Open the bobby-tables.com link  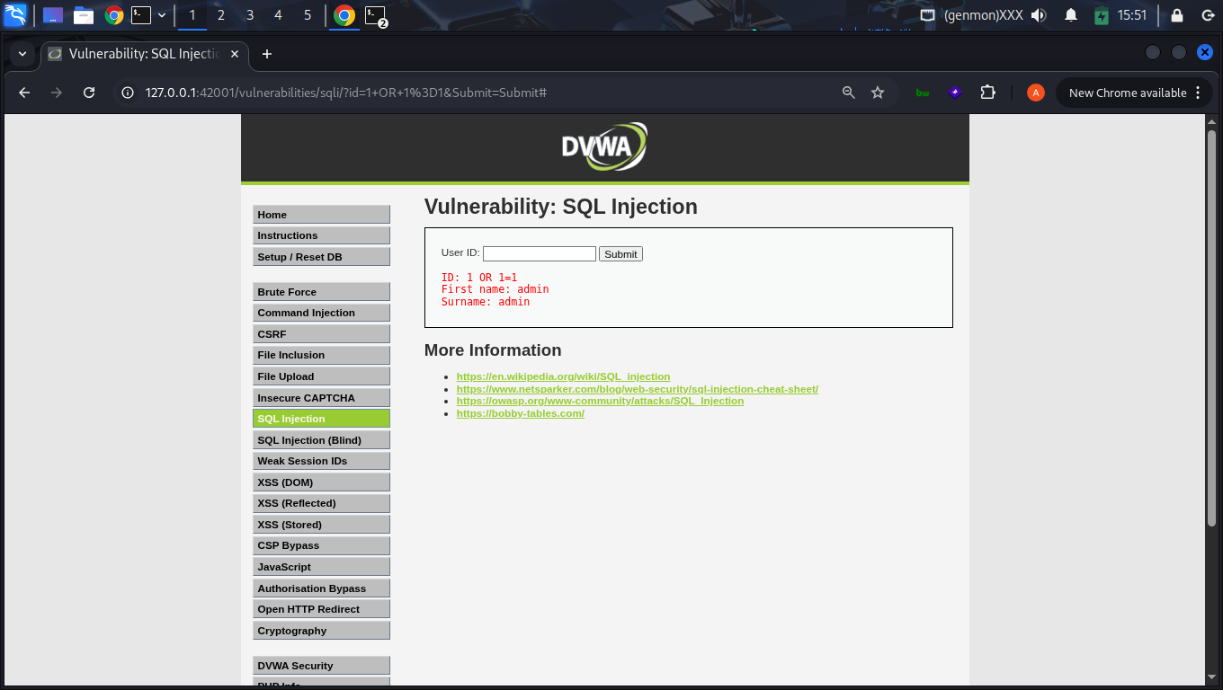pyautogui.click(x=520, y=413)
